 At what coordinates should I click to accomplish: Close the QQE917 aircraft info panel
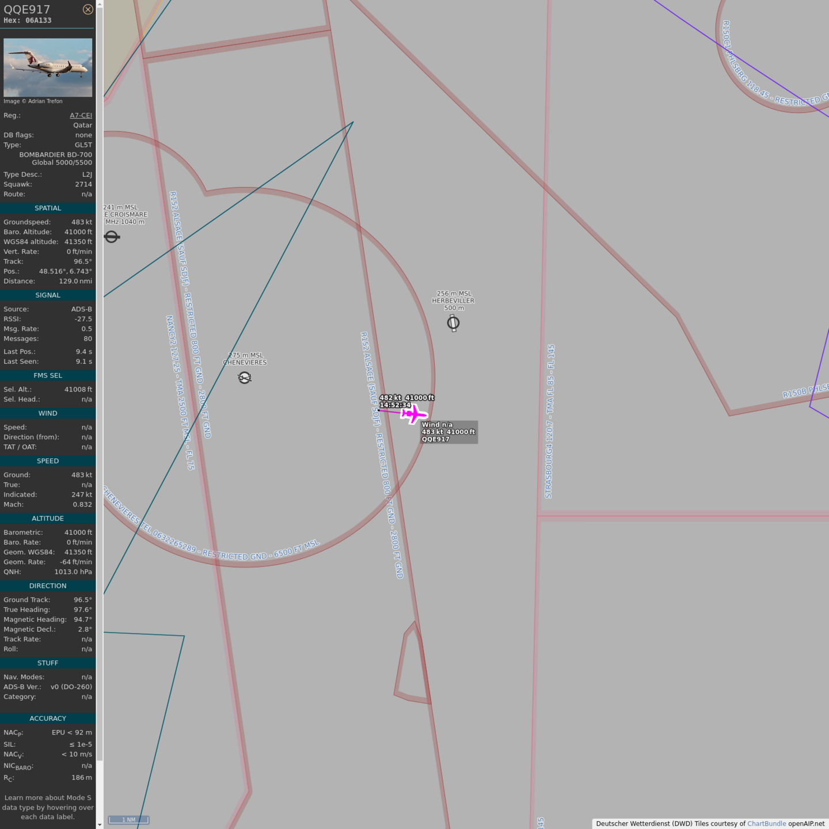pos(88,9)
